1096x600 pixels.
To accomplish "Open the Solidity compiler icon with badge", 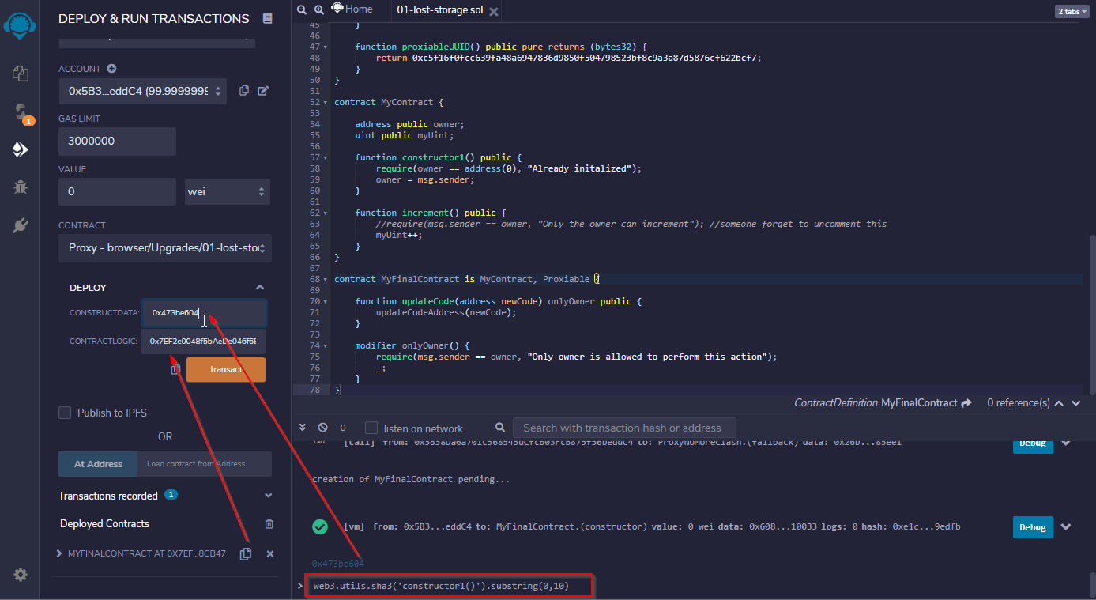I will click(21, 112).
